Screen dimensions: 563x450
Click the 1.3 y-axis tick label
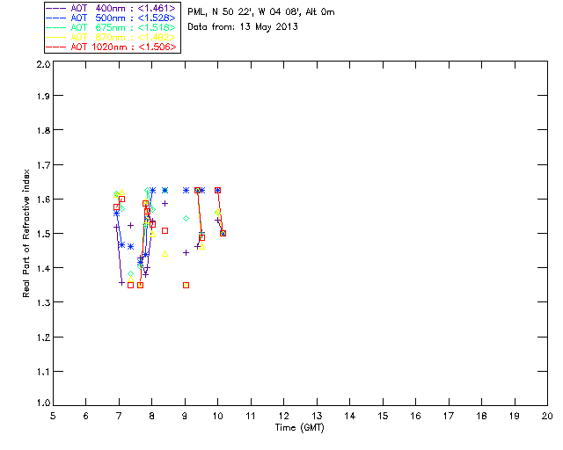(x=43, y=303)
